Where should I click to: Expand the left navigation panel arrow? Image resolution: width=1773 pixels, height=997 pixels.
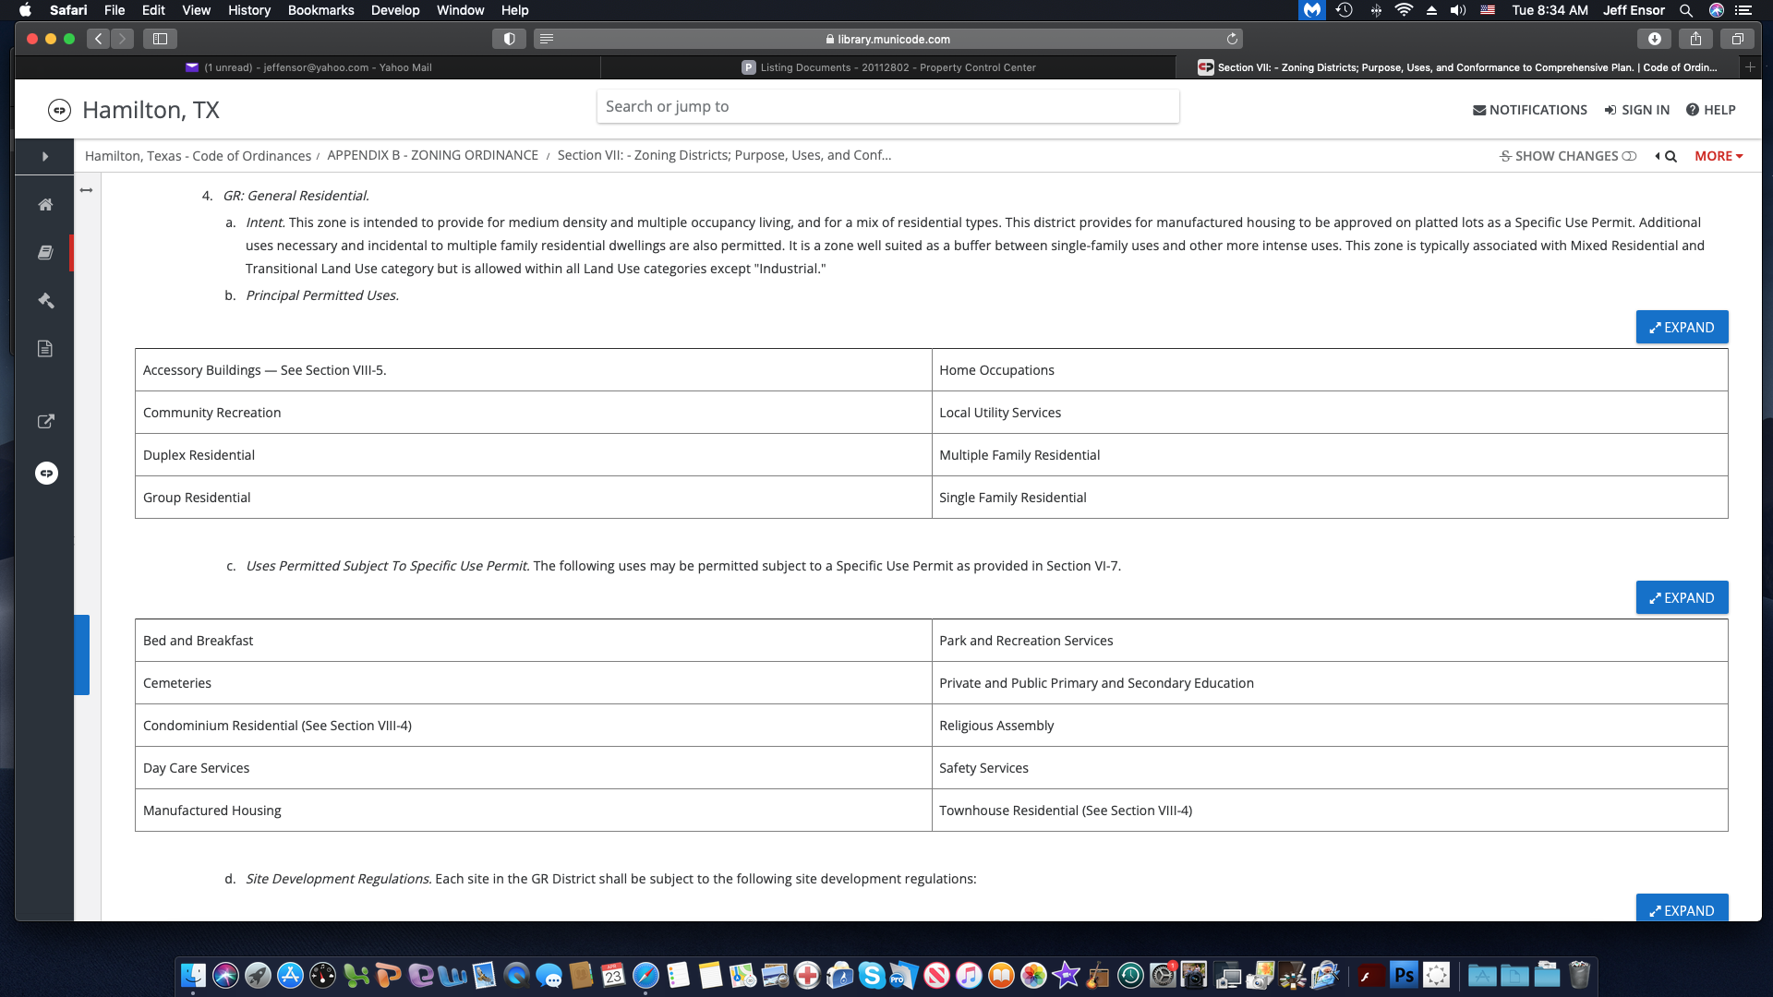click(x=44, y=157)
